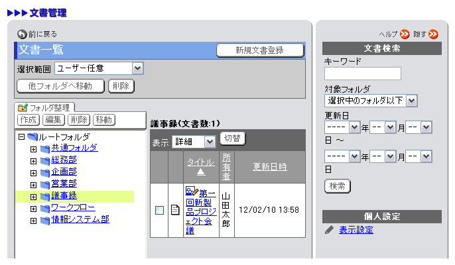Click the ascending sort triangle under タイトル
Screen dimensions: 455x265
tap(201, 172)
